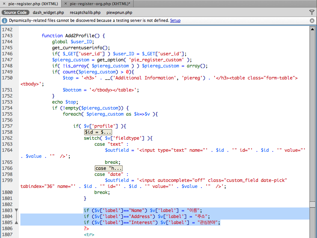The height and width of the screenshot is (238, 317).
Task: Open the related files filter icon
Action: [x=312, y=12]
